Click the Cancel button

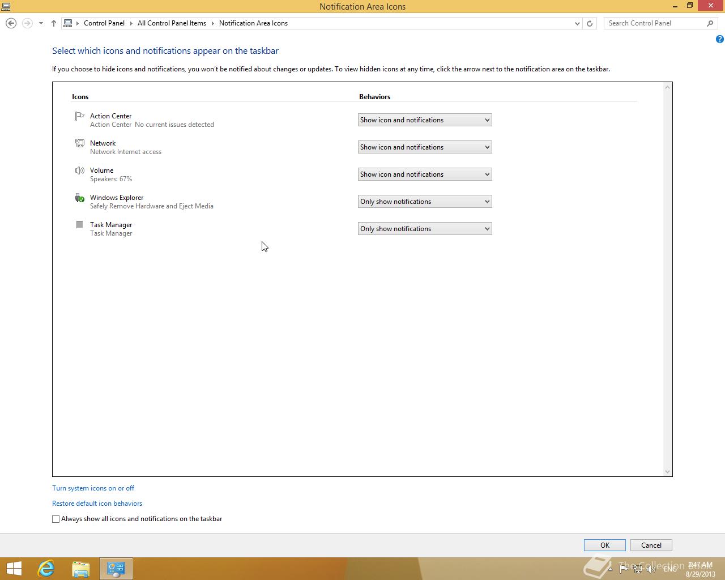651,545
